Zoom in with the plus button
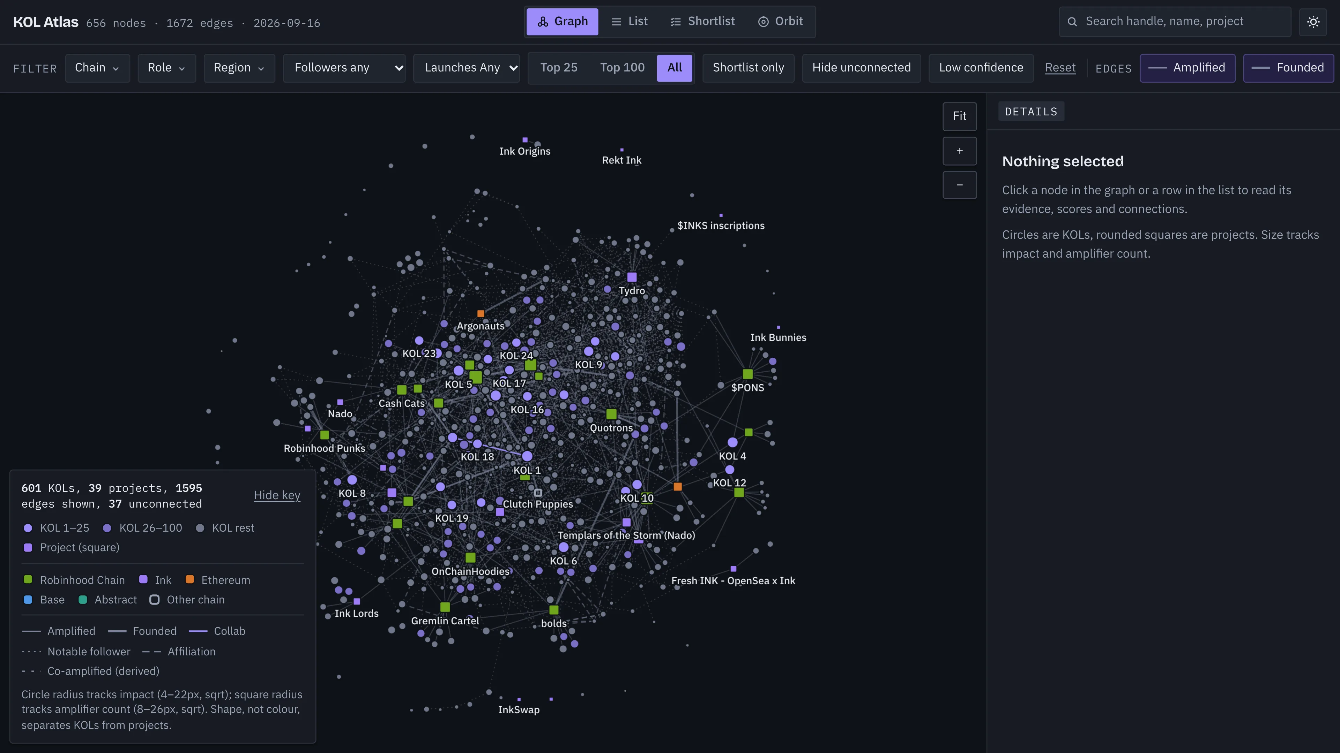Screen dimensions: 1340x753 click(959, 151)
